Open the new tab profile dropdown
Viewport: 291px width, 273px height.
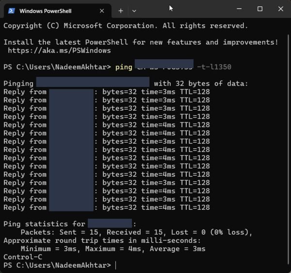pyautogui.click(x=134, y=11)
